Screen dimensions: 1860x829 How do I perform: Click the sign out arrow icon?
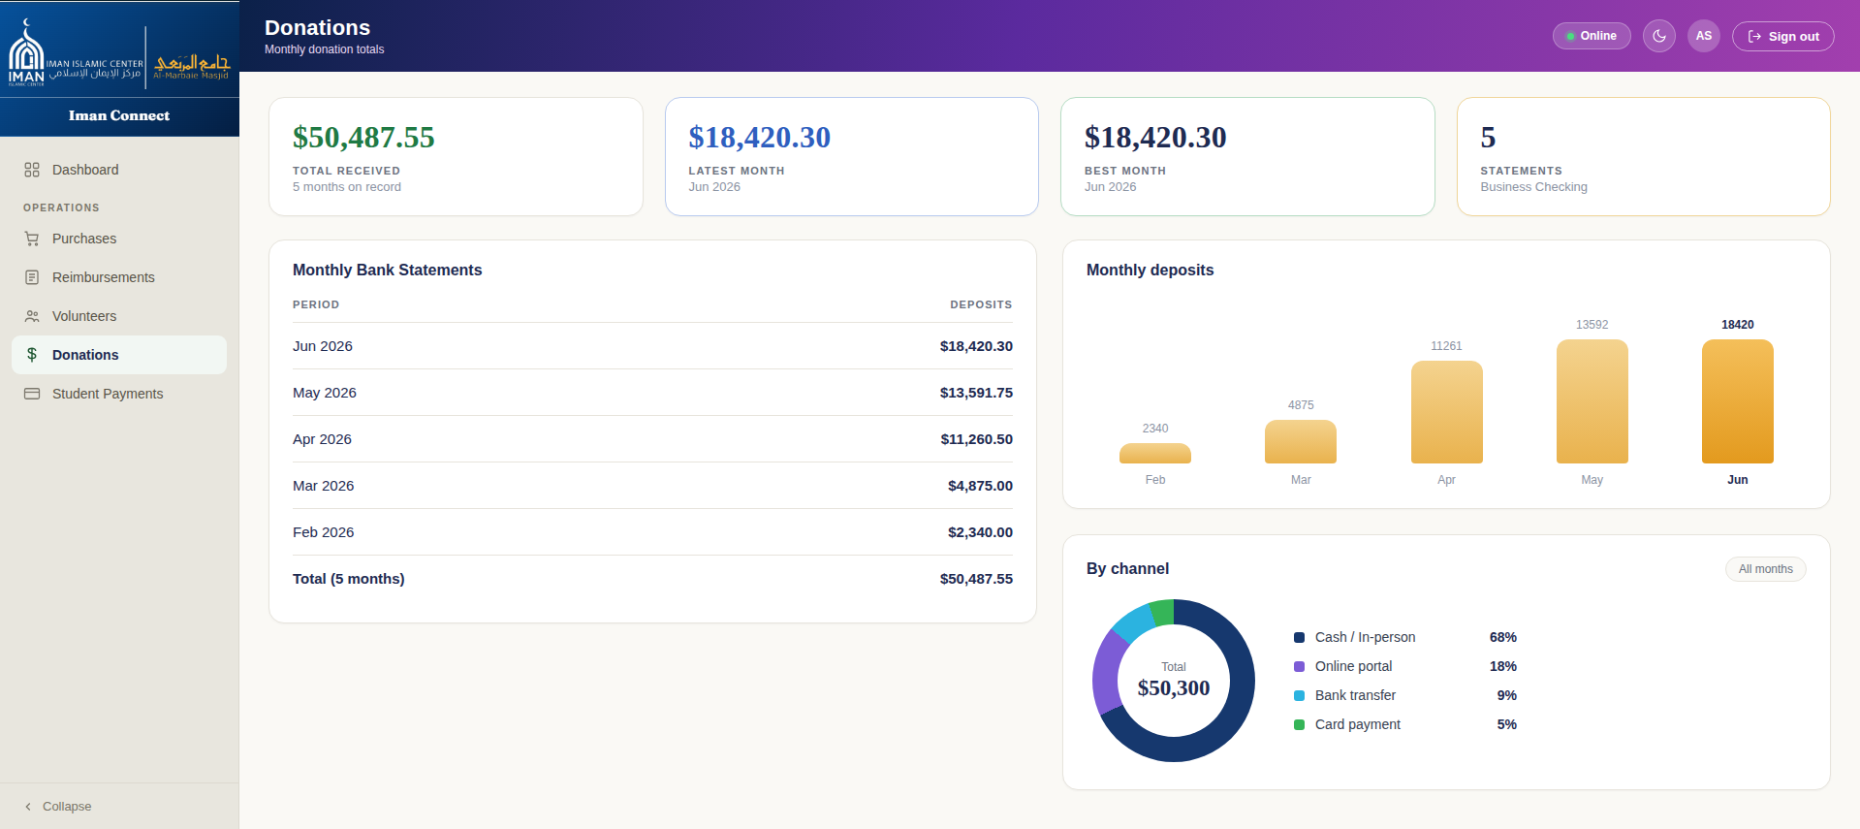pyautogui.click(x=1754, y=37)
